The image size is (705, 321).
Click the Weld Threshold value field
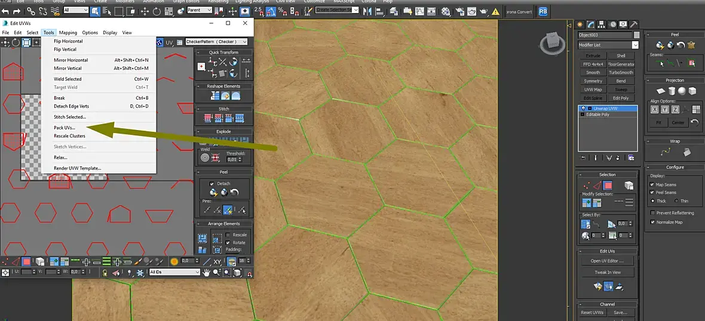[x=232, y=159]
